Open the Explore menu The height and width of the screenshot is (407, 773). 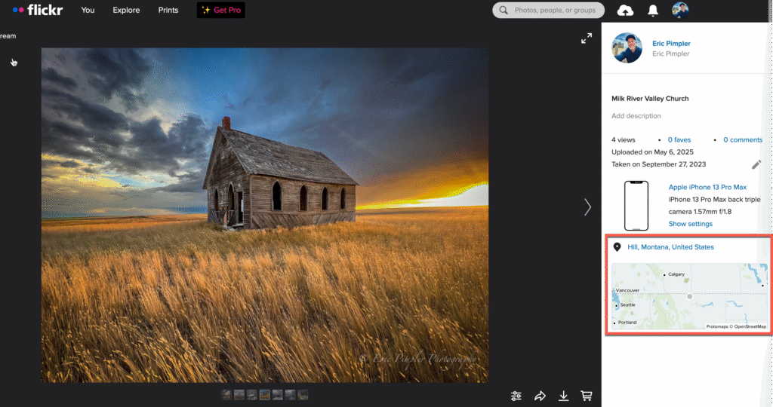[126, 11]
